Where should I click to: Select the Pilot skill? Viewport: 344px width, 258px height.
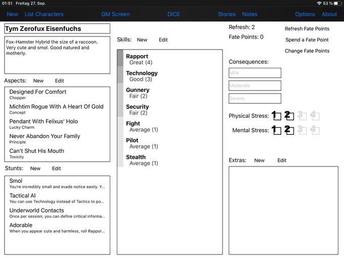[x=170, y=143]
